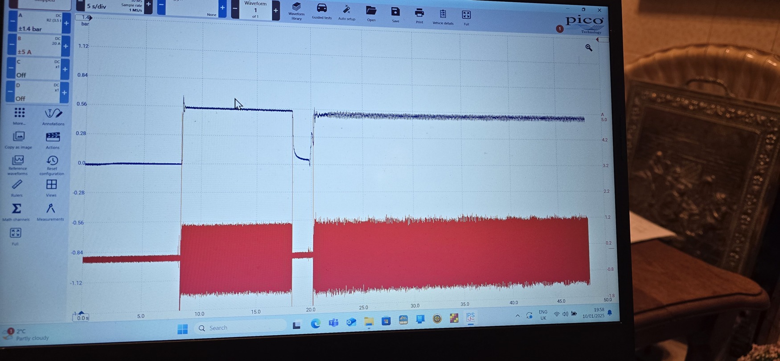Open Wi-Fi network settings in tray
The height and width of the screenshot is (361, 780).
[x=556, y=315]
